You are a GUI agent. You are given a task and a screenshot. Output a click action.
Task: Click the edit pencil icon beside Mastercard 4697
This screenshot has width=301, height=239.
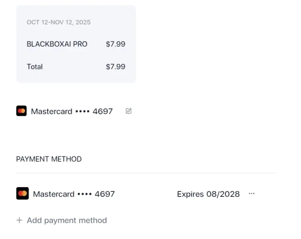(129, 111)
